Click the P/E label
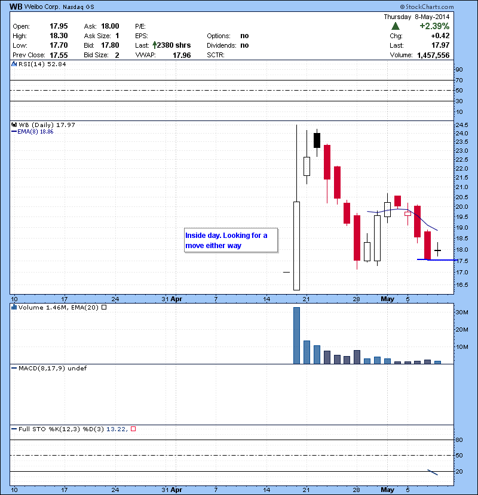 (x=140, y=26)
